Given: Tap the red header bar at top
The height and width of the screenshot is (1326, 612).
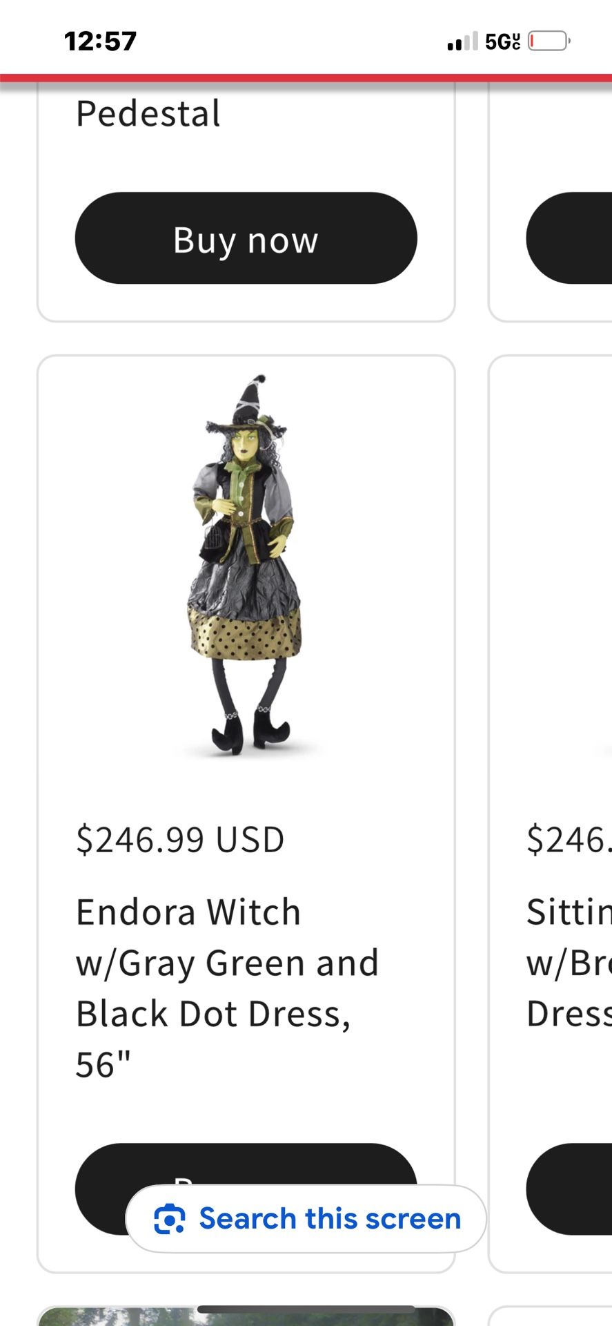Looking at the screenshot, I should [x=306, y=78].
